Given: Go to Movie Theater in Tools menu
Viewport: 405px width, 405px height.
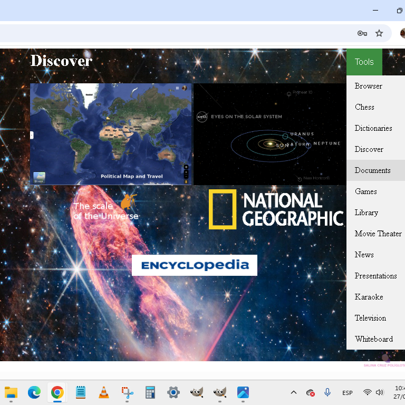Looking at the screenshot, I should tap(378, 234).
